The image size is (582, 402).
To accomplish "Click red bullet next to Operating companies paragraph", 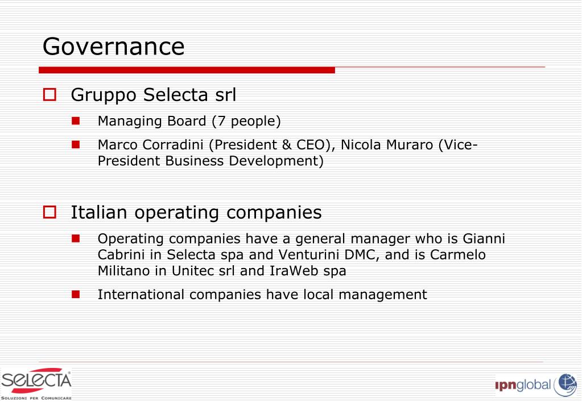I will 76,238.
